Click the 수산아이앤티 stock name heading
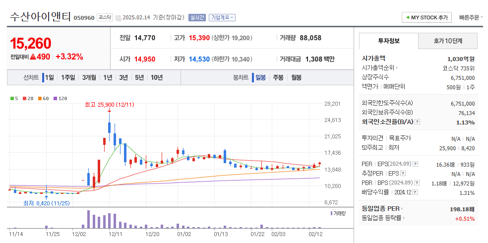 click(x=40, y=16)
